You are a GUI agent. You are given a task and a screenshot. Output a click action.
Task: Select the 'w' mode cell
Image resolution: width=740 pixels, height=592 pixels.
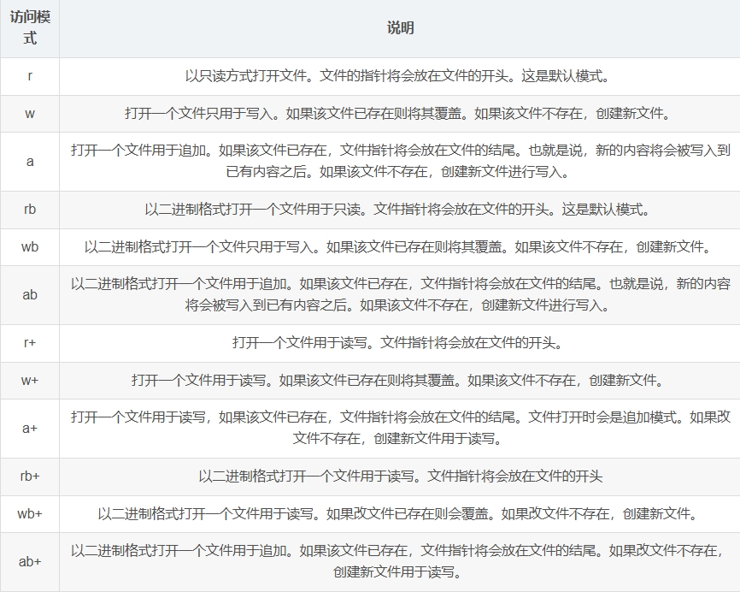30,114
